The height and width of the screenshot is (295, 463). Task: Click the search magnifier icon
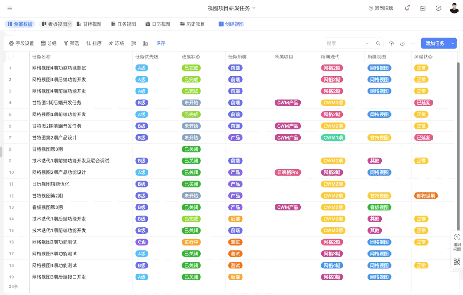(x=378, y=43)
